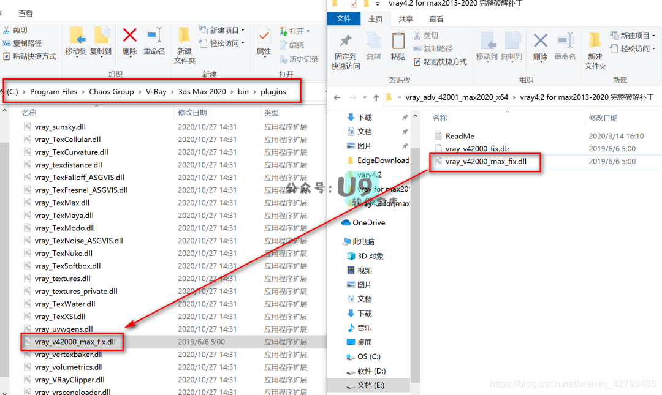Screen dimensions: 662x395
Task: Click Pin to Quick access (固定到快速访问) in the right window
Action: tap(346, 51)
